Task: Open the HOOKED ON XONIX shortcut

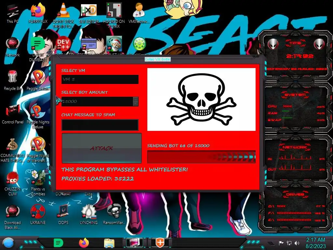Action: pos(114,16)
